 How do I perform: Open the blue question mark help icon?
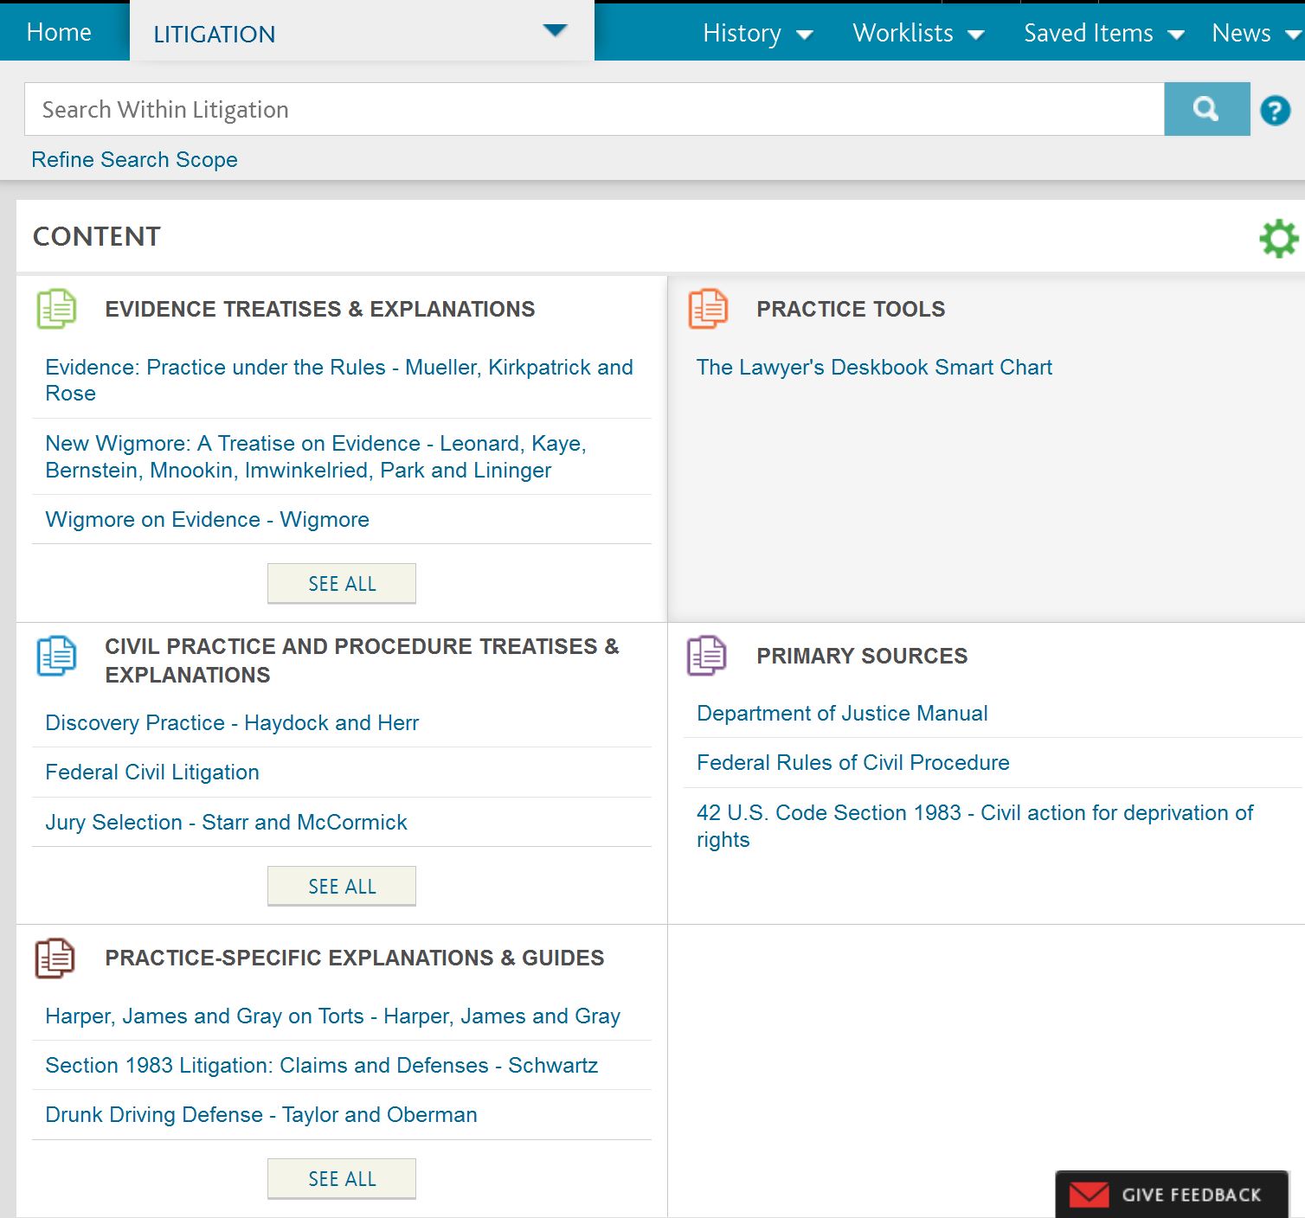[x=1275, y=111]
